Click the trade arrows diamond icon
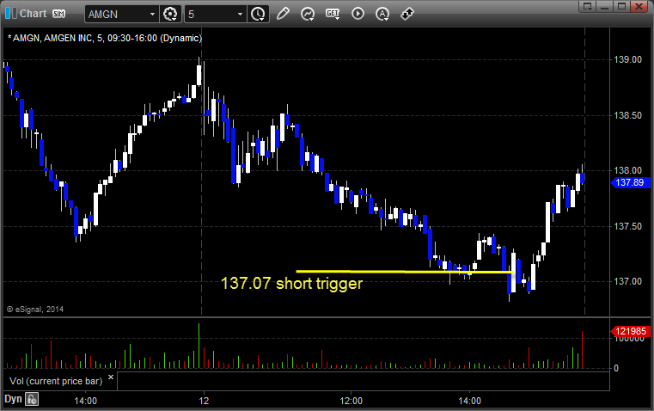Image resolution: width=654 pixels, height=411 pixels. 406,14
